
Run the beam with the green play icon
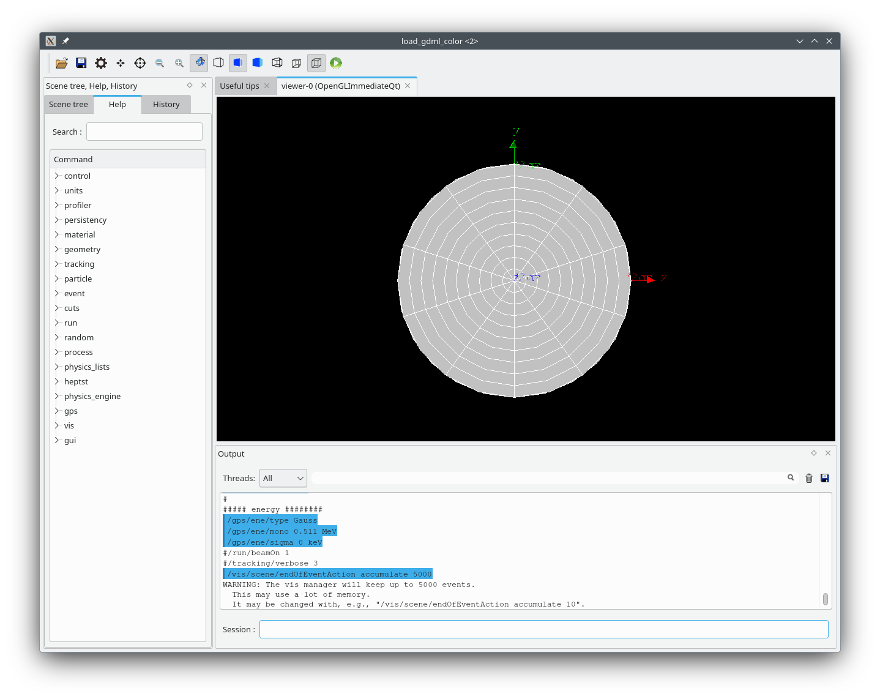(336, 62)
